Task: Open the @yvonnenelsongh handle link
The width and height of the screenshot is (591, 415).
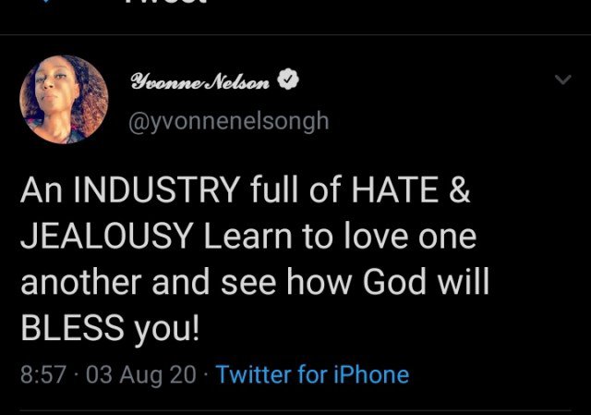Action: click(229, 121)
